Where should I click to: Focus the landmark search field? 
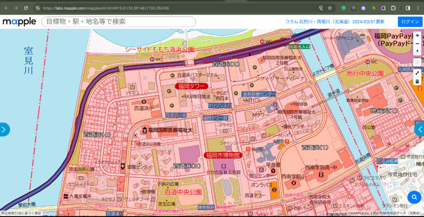point(119,22)
